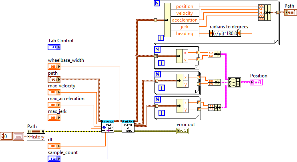Select the max_acceleration DBL terminal
297x162 pixels.
54,105
